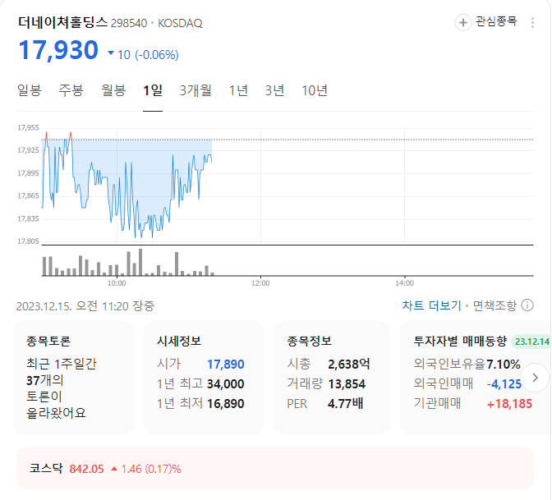Click the KOSDAQ market label
The width and height of the screenshot is (552, 500).
[x=180, y=23]
